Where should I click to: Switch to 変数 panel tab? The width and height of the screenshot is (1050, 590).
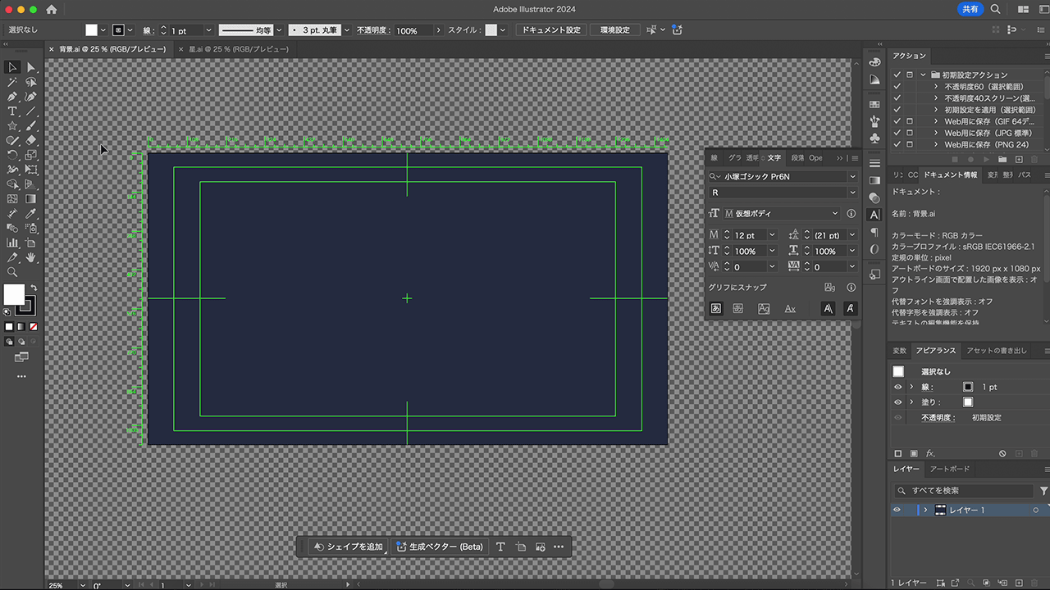pyautogui.click(x=900, y=351)
